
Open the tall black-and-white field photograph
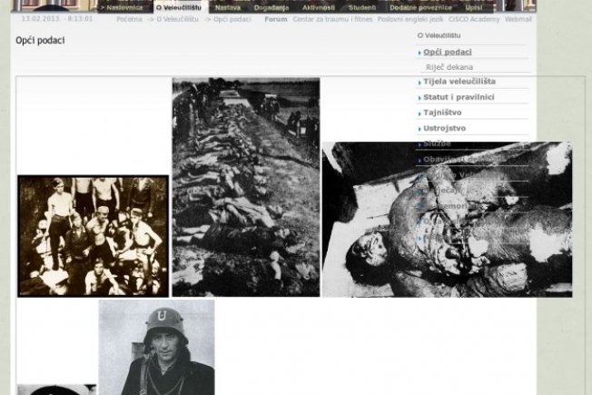[246, 187]
